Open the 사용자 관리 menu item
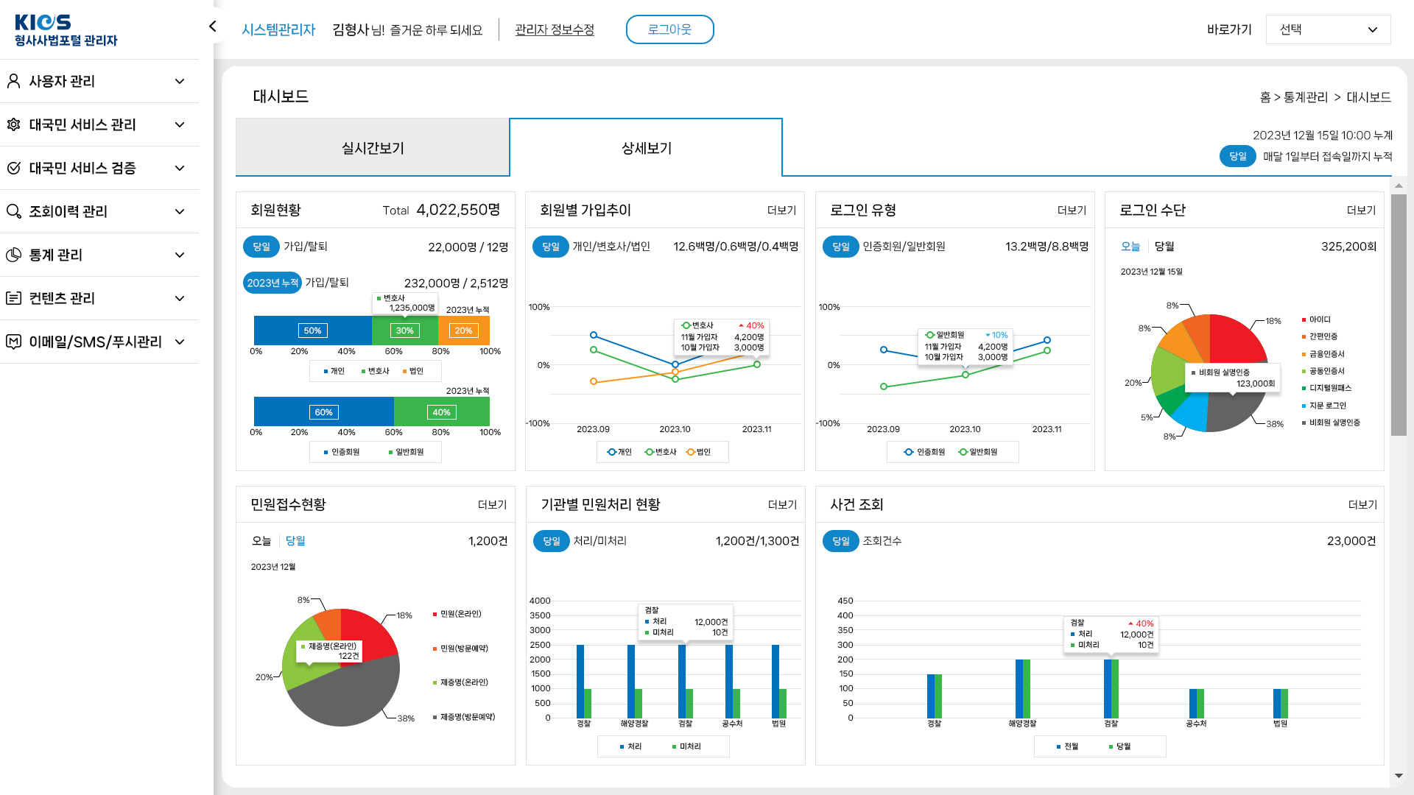 click(99, 81)
